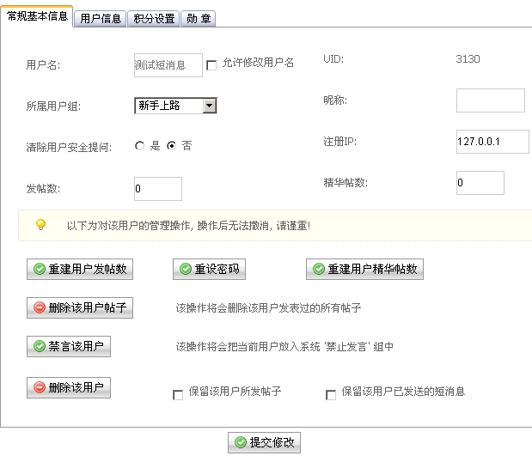Click the 精华帖数 input field
This screenshot has height=456, width=532.
(x=480, y=183)
